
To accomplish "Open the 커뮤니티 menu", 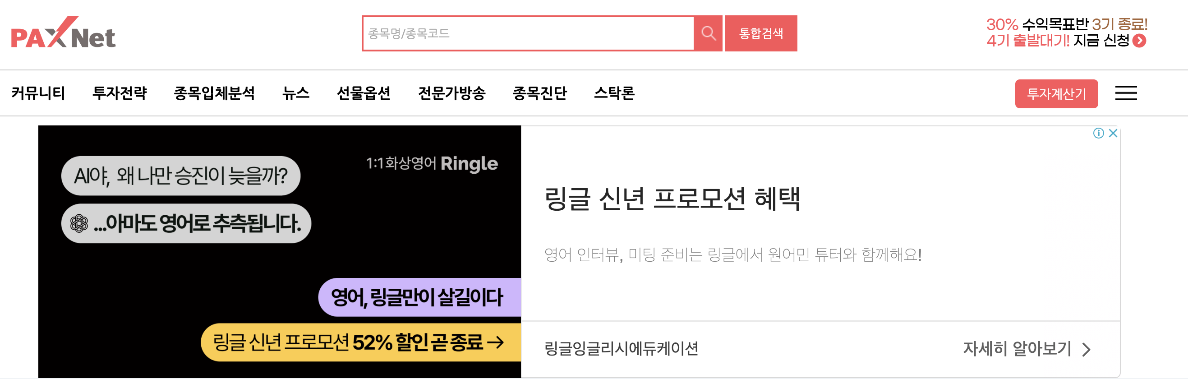I will tap(38, 93).
